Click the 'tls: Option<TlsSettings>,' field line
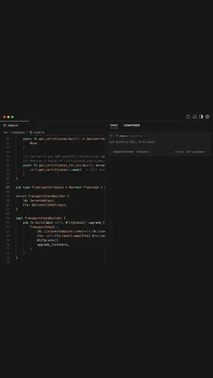This screenshot has width=213, height=378. pyautogui.click(x=45, y=205)
